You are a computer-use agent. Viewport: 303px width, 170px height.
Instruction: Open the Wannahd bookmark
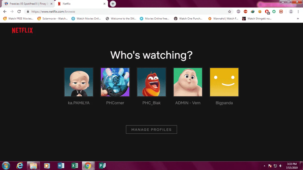pos(223,19)
